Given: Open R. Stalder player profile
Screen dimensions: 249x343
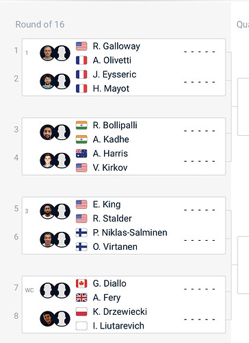Looking at the screenshot, I should click(112, 218).
